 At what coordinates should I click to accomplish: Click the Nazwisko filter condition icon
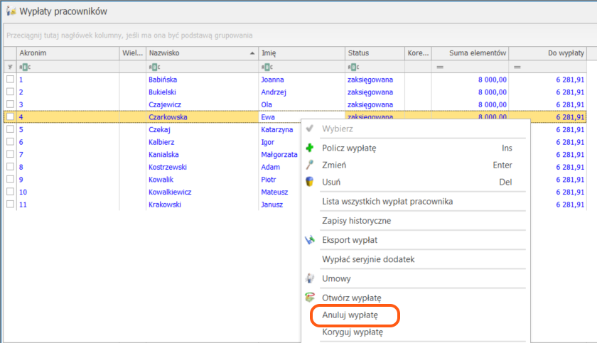click(x=154, y=67)
